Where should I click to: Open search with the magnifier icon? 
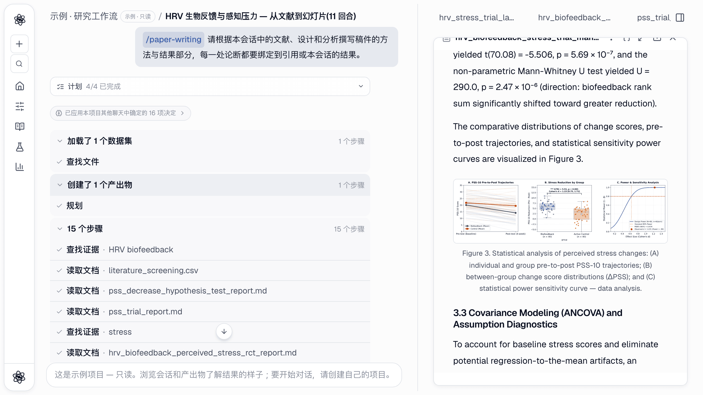click(19, 64)
